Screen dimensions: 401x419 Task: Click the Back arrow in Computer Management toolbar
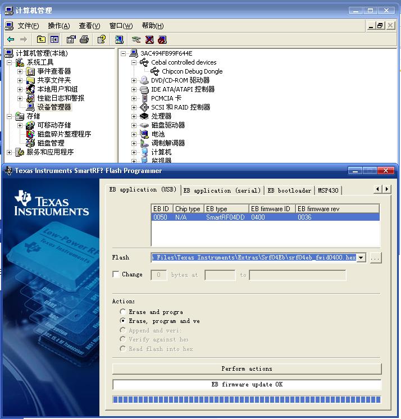pos(11,39)
